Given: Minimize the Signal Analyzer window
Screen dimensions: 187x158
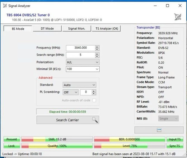Looking at the screenshot, I should [155, 6].
